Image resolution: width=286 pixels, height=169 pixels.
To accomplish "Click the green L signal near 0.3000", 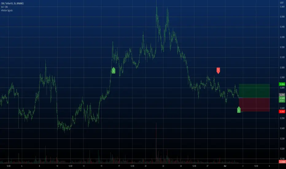I will coord(114,71).
